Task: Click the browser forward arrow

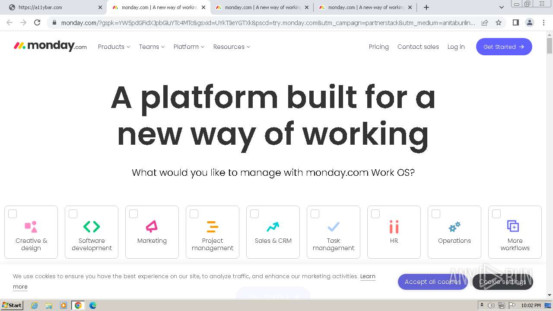Action: [23, 22]
